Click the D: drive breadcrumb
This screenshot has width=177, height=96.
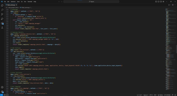click(7, 8)
